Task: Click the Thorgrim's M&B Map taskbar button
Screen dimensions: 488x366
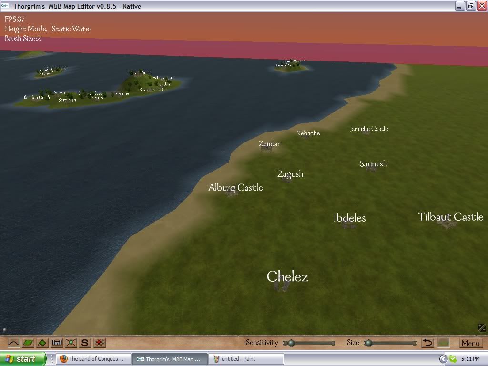Action: pos(170,358)
